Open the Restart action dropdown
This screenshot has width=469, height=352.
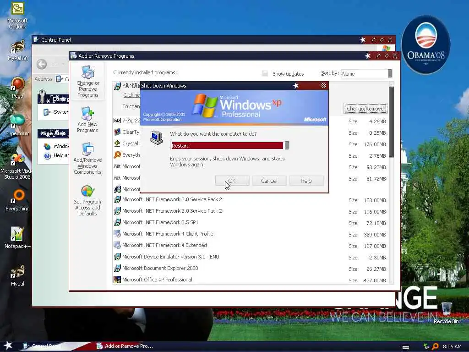point(230,145)
